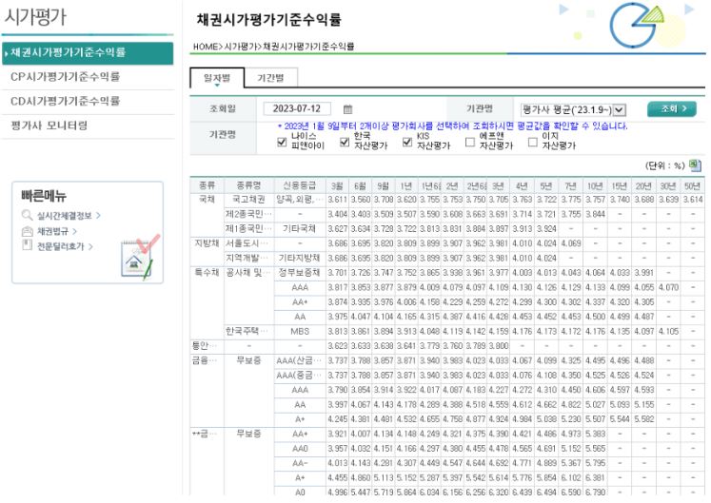Click the 4.105 value in MBS row
711x503 pixels.
668,331
